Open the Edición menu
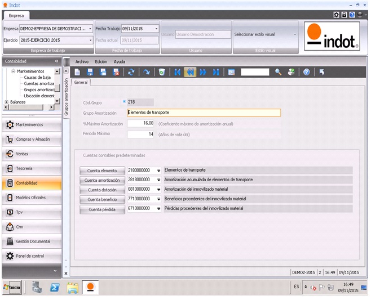The width and height of the screenshot is (371, 300). 101,61
